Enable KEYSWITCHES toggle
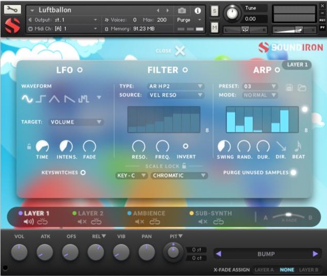327x276 pixels. (x=83, y=172)
